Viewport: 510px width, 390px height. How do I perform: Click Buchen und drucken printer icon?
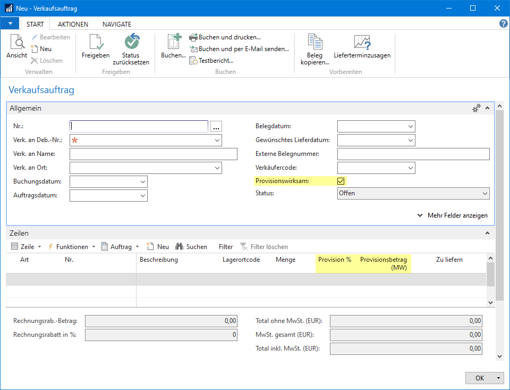point(193,37)
